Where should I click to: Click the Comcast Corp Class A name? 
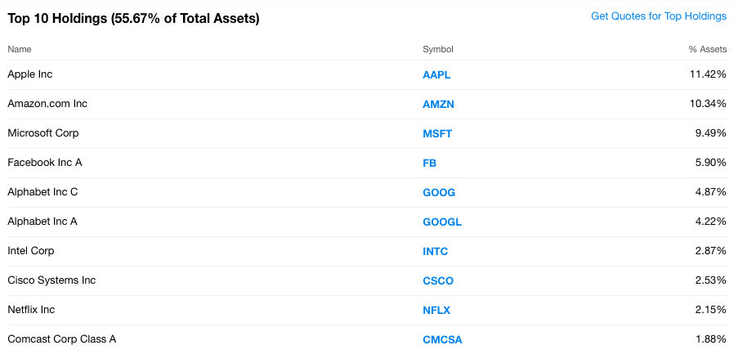(61, 339)
